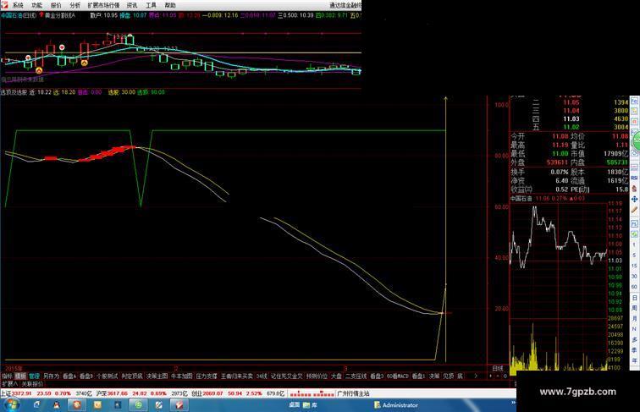Show more templates with the right arrow
640x412 pixels.
[x=476, y=376]
